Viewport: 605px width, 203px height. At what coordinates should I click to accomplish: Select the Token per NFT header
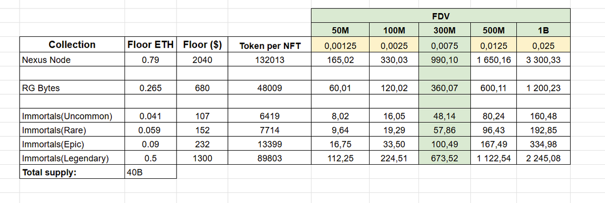pyautogui.click(x=269, y=46)
